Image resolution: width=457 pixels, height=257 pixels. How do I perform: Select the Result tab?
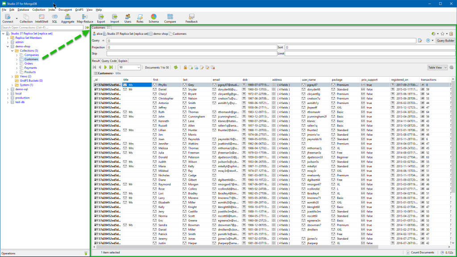pos(96,61)
